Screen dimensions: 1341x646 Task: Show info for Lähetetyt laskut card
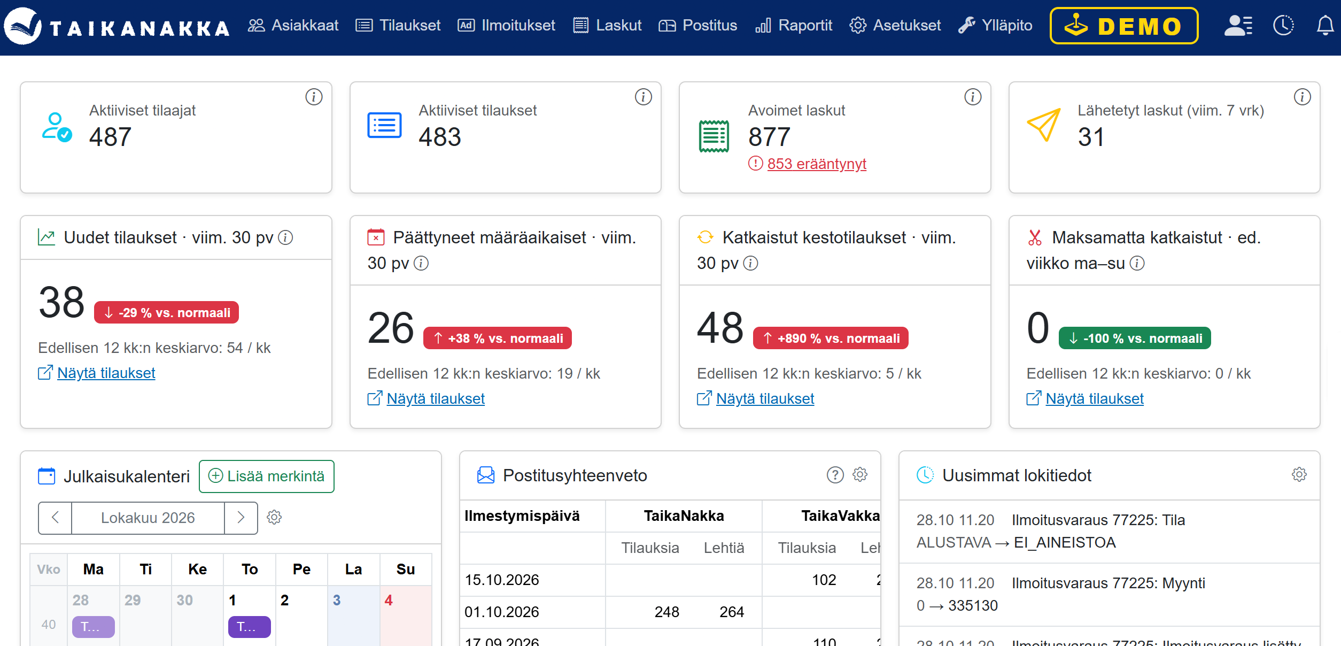[1303, 97]
